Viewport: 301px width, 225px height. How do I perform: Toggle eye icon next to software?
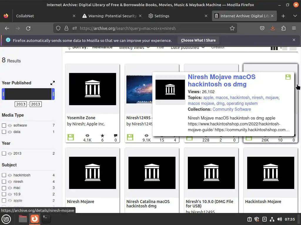tap(10, 125)
